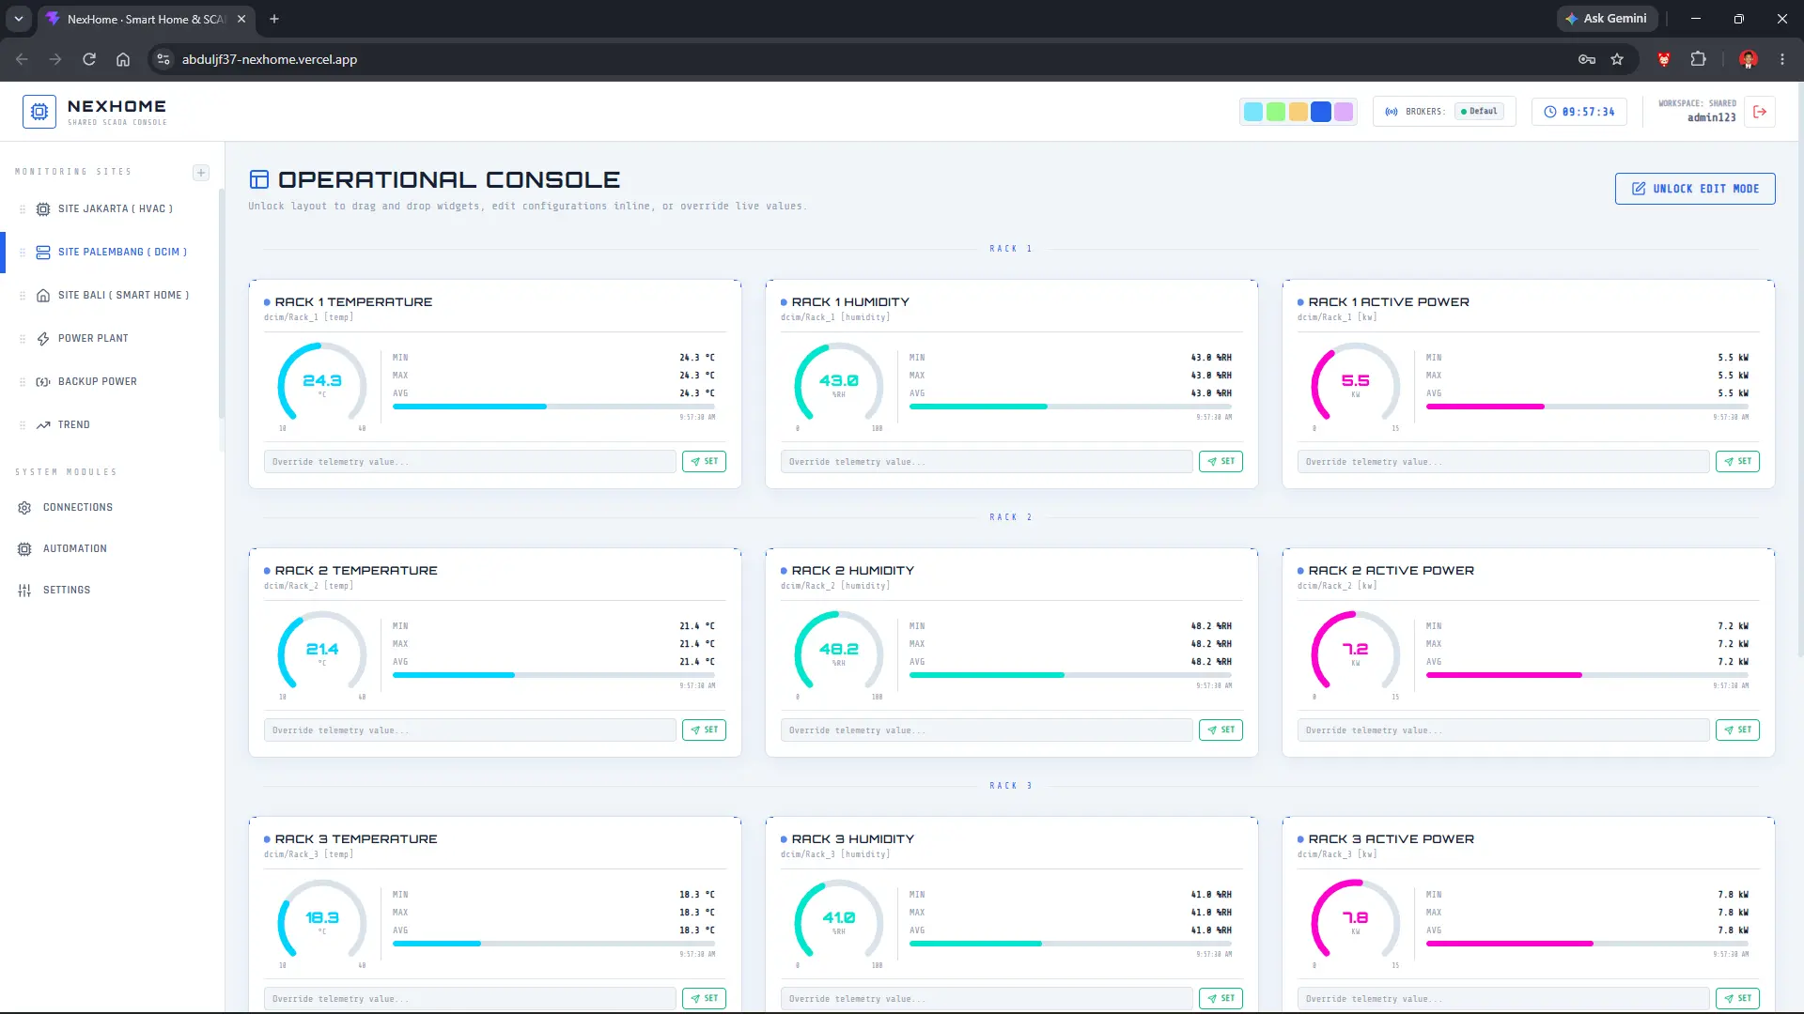Click the password key icon in address bar

(x=1587, y=59)
